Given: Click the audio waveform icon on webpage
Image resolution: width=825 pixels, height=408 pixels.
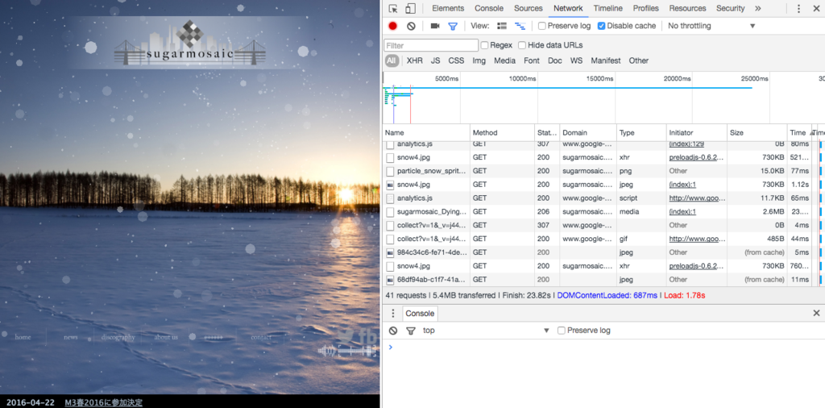Looking at the screenshot, I should click(x=347, y=351).
